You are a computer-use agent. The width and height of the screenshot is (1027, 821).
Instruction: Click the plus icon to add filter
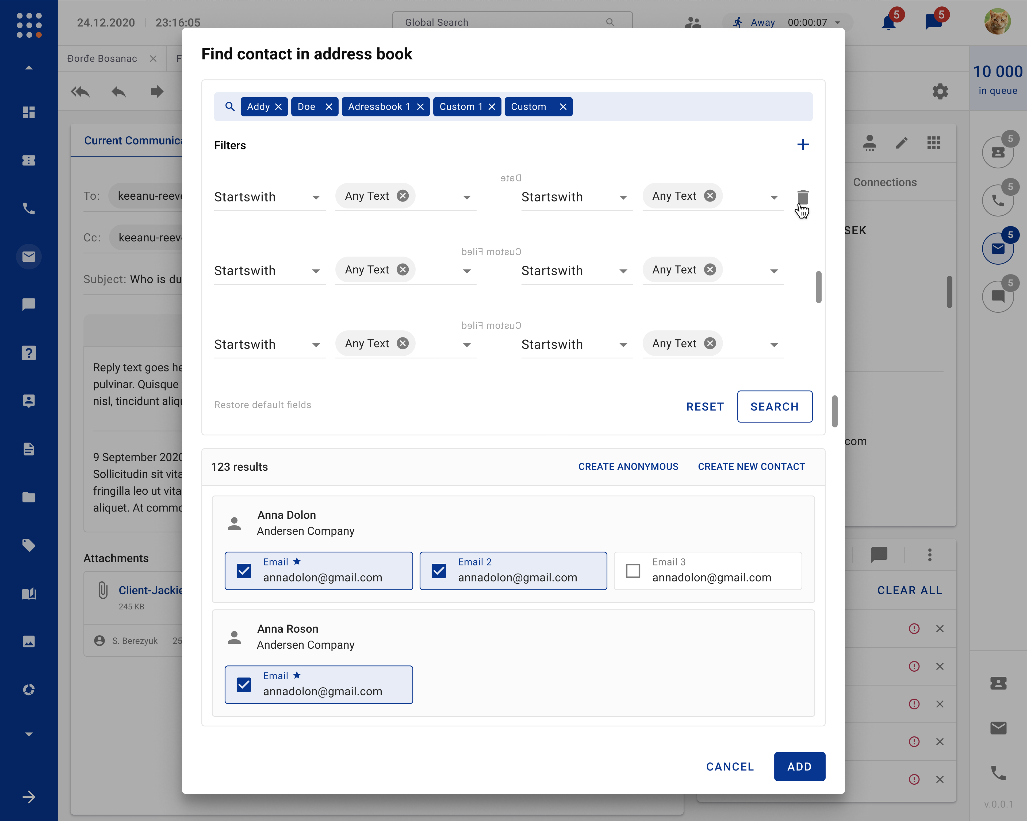803,145
